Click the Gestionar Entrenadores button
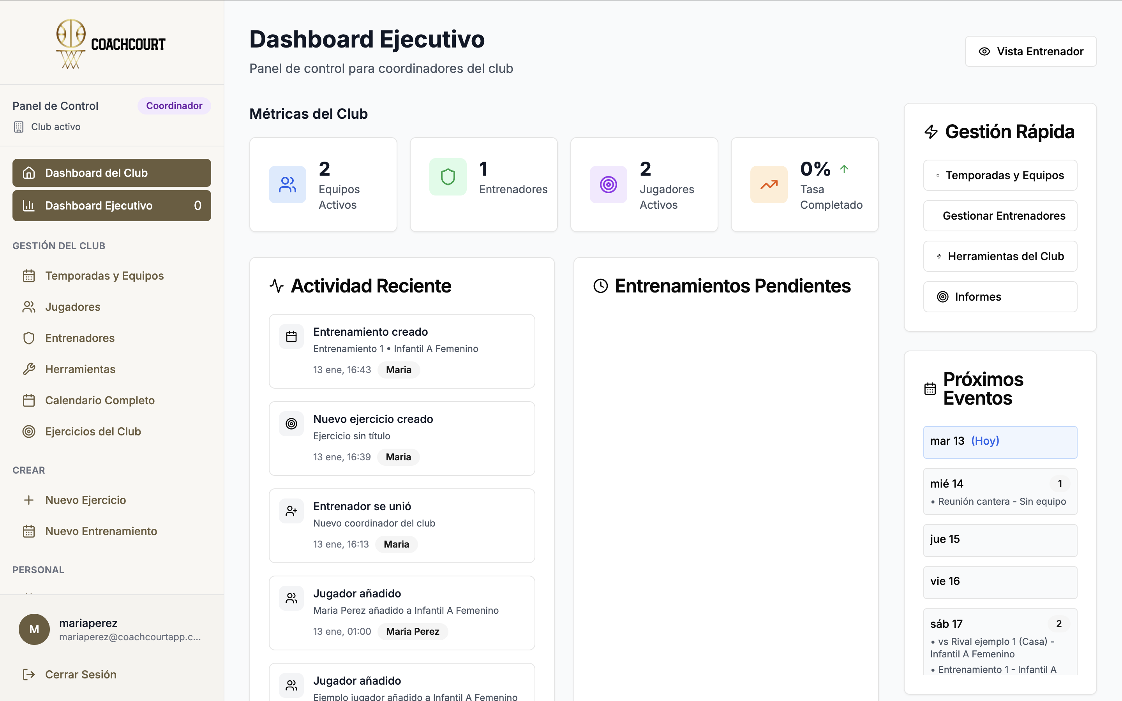This screenshot has height=701, width=1122. click(1000, 216)
